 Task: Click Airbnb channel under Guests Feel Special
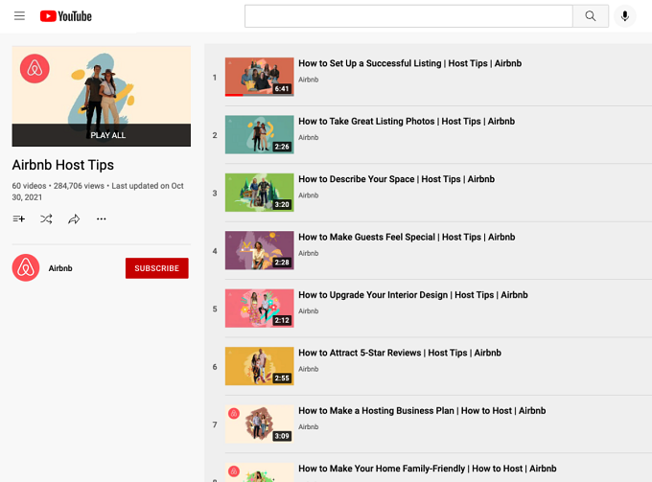(309, 253)
